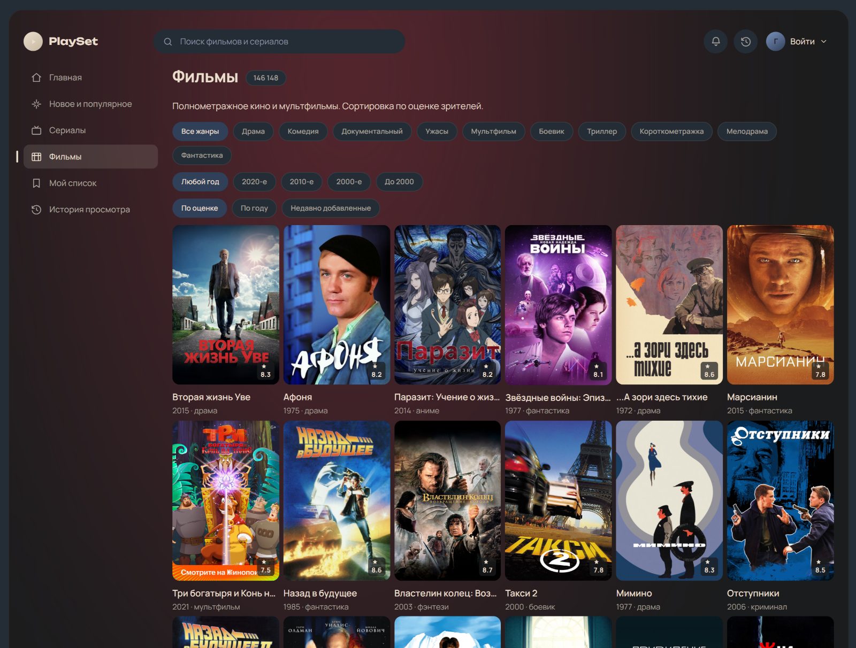The height and width of the screenshot is (648, 856).
Task: Open watch history clock icon in header
Action: pos(745,41)
